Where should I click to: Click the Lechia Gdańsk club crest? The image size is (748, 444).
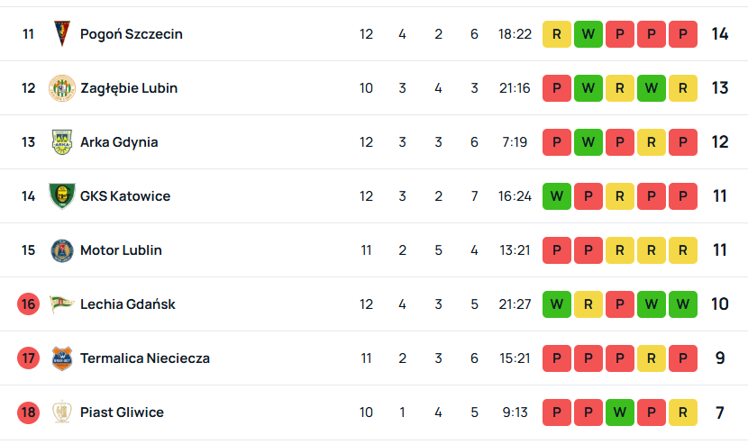(62, 304)
